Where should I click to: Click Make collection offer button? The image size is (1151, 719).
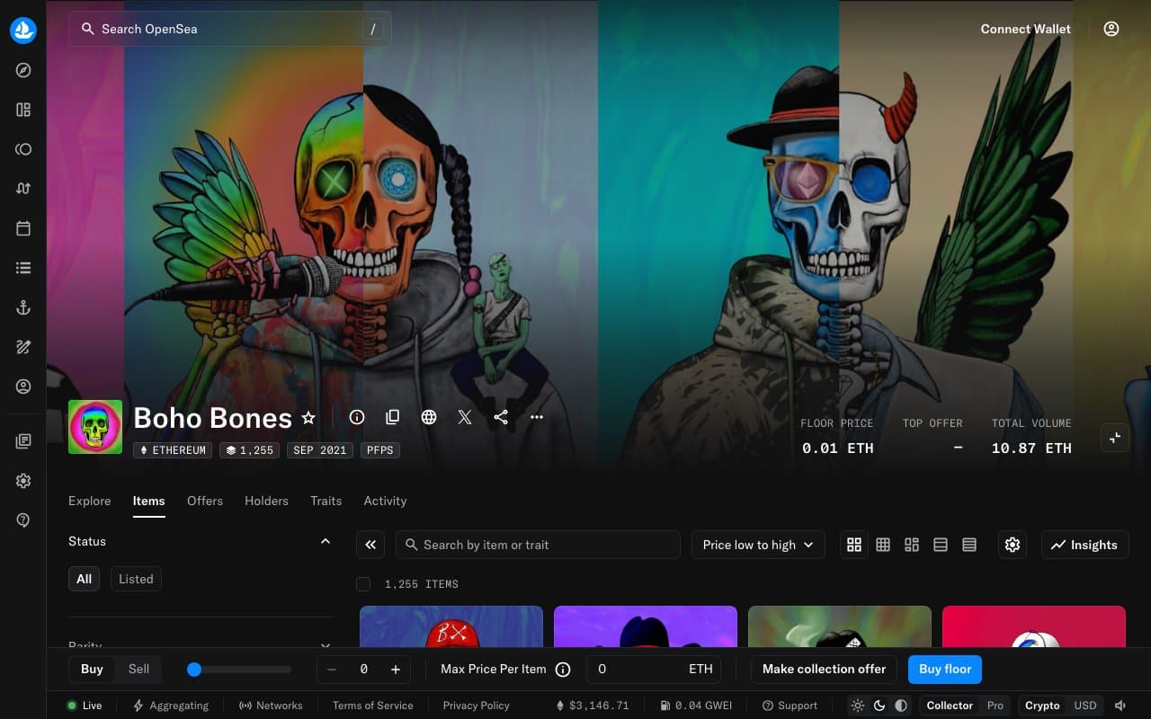(x=824, y=669)
